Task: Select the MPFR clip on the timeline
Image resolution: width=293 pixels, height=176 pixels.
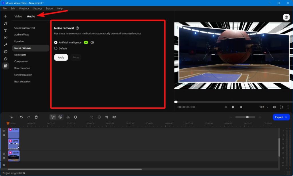Action: point(14,144)
